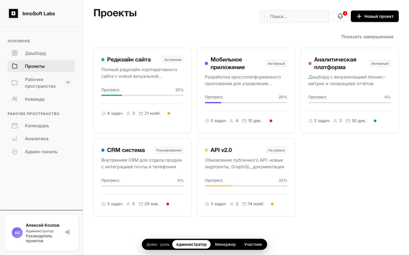Click the 14 badge next to Рабочее пространство
The height and width of the screenshot is (255, 409).
tap(68, 82)
